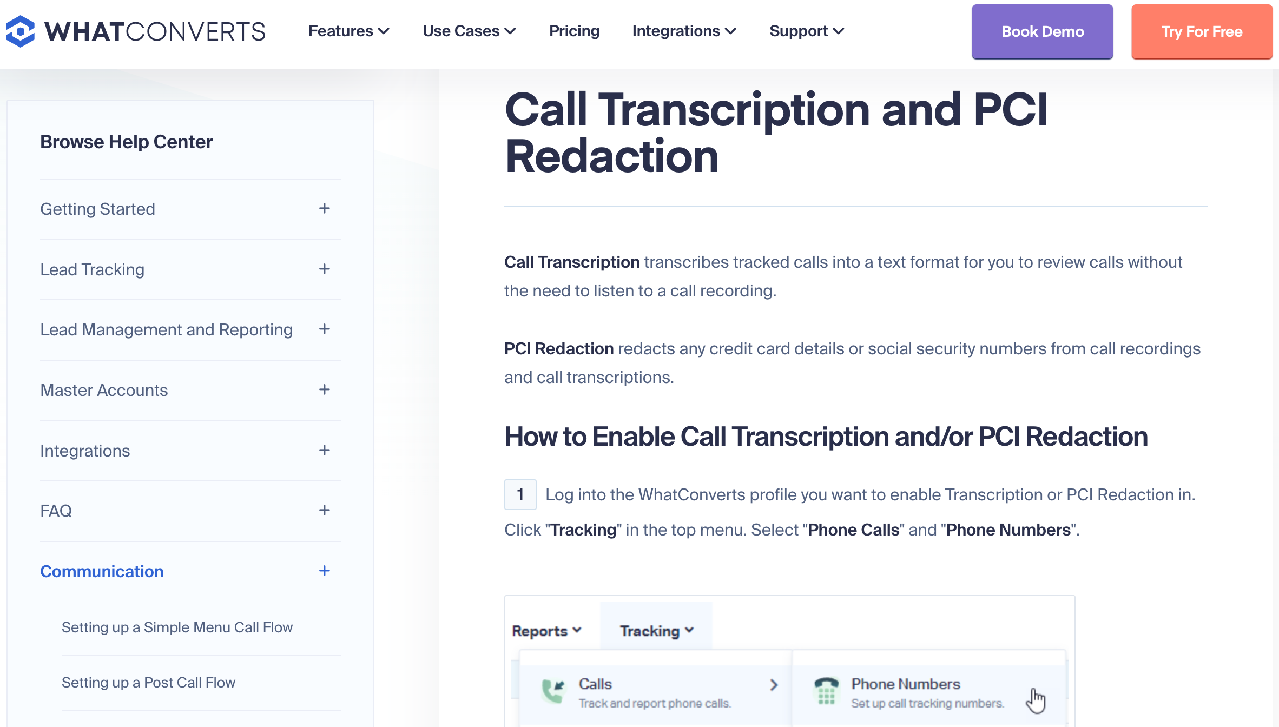Screen dimensions: 1279x727
Task: Expand the Integrations help section
Action: [x=323, y=451]
